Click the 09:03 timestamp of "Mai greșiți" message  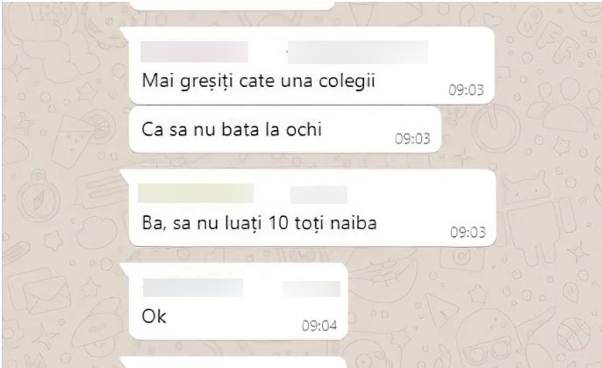[466, 90]
